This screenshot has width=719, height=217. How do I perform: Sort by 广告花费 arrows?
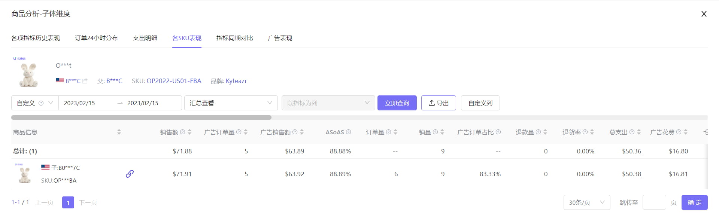pos(686,132)
